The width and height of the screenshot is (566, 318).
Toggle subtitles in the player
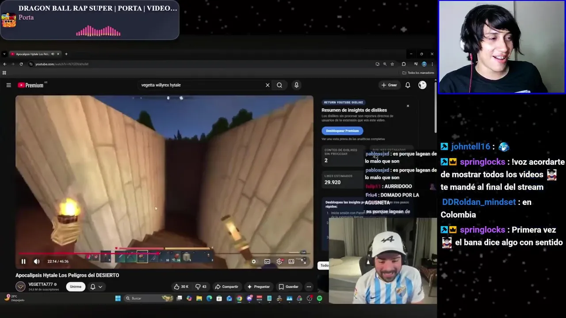point(267,261)
